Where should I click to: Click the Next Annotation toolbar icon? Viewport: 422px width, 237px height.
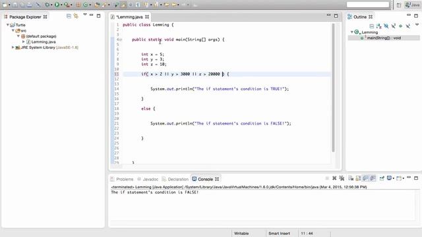pos(146,5)
